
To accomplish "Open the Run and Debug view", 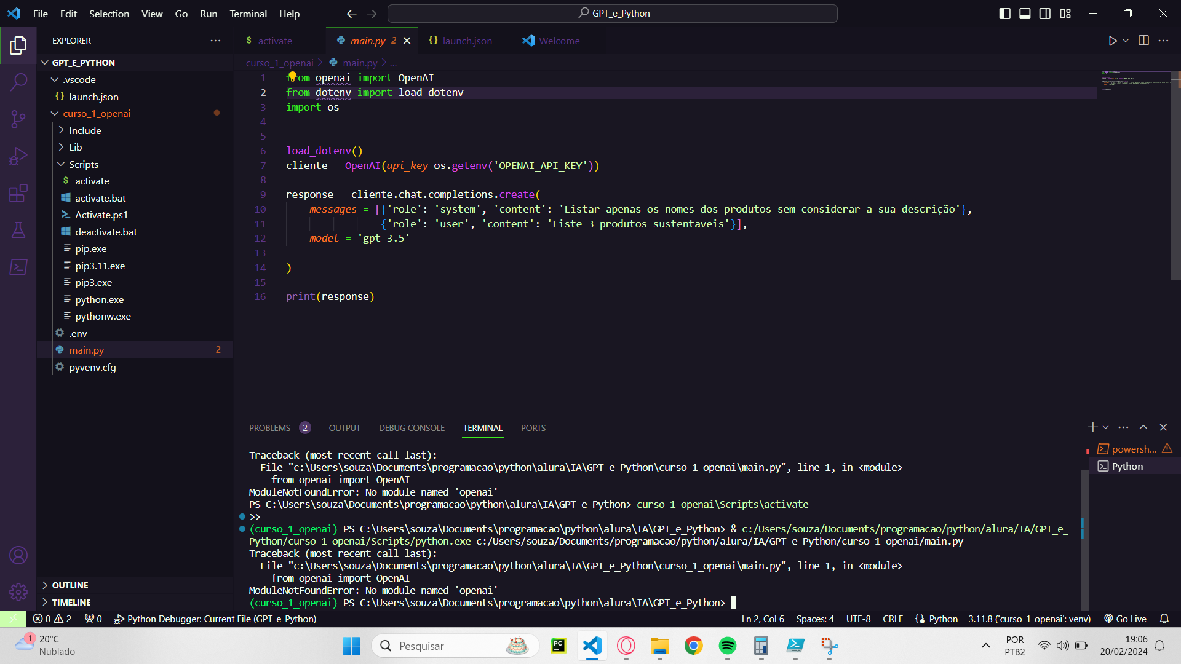I will (18, 156).
